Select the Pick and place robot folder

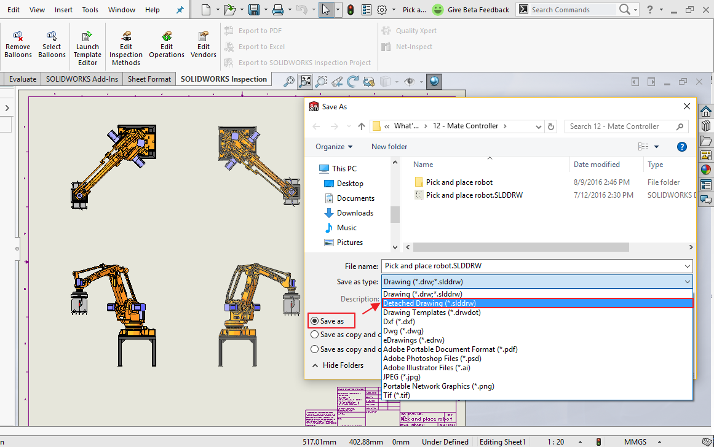point(453,182)
